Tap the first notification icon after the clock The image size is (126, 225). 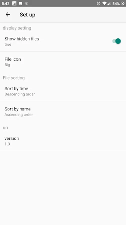(14, 3)
